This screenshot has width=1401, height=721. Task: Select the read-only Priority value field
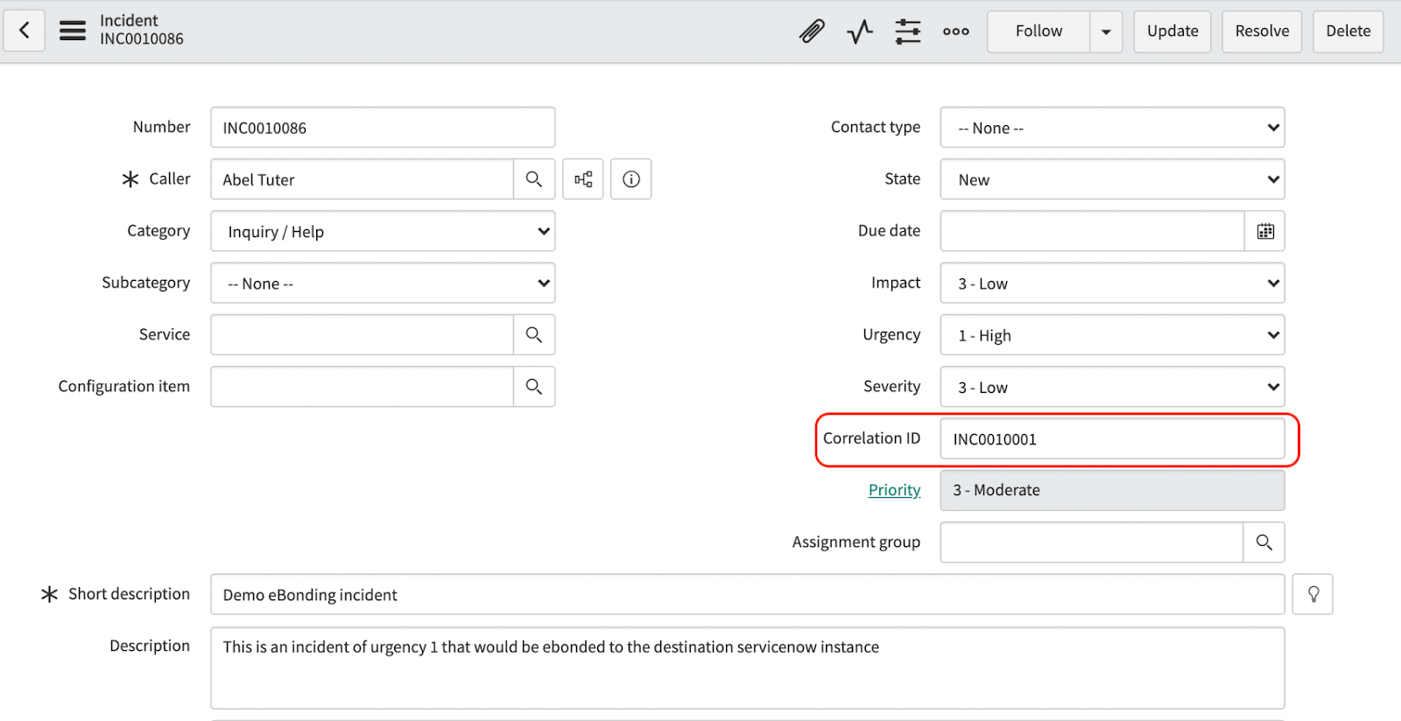tap(1113, 490)
